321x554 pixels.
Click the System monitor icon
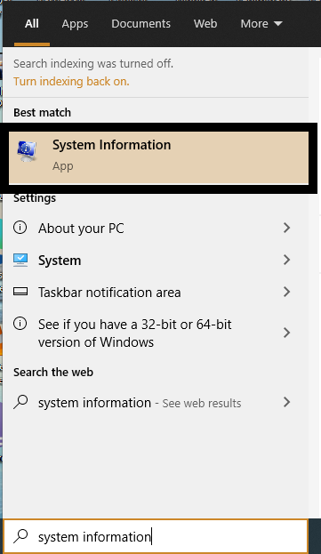[20, 260]
